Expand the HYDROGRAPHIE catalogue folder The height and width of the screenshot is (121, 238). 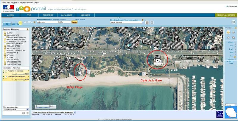(5, 52)
